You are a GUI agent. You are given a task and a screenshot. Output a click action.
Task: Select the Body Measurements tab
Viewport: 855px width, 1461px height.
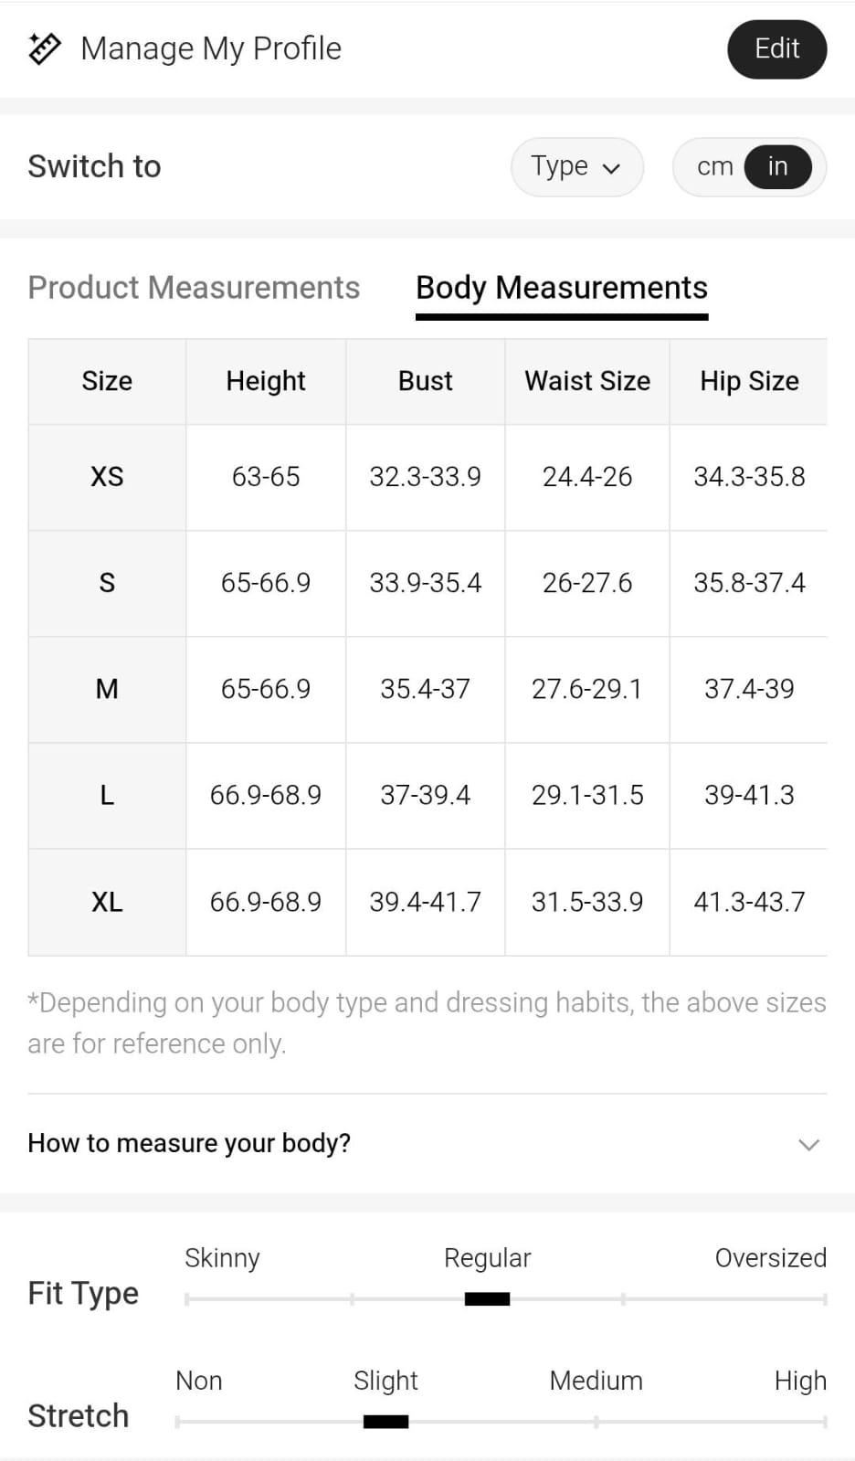click(561, 288)
